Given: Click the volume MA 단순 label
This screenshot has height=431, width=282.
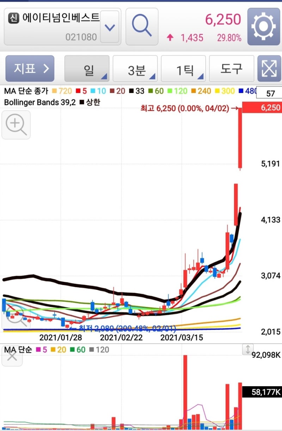Looking at the screenshot, I should pos(18,350).
